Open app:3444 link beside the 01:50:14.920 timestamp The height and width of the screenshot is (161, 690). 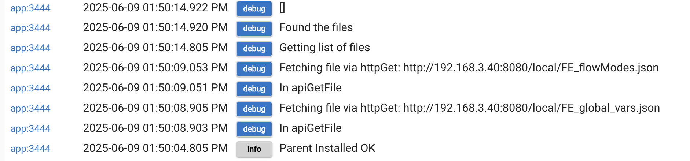(x=30, y=28)
